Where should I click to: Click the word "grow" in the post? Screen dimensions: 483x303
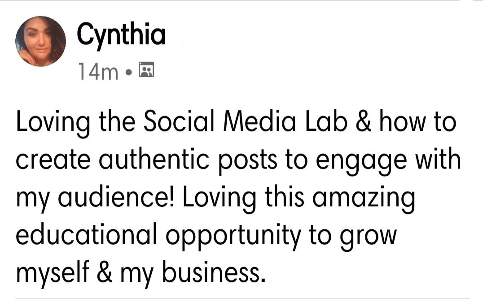[369, 236]
